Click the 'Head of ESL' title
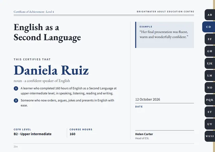 tap(142, 138)
